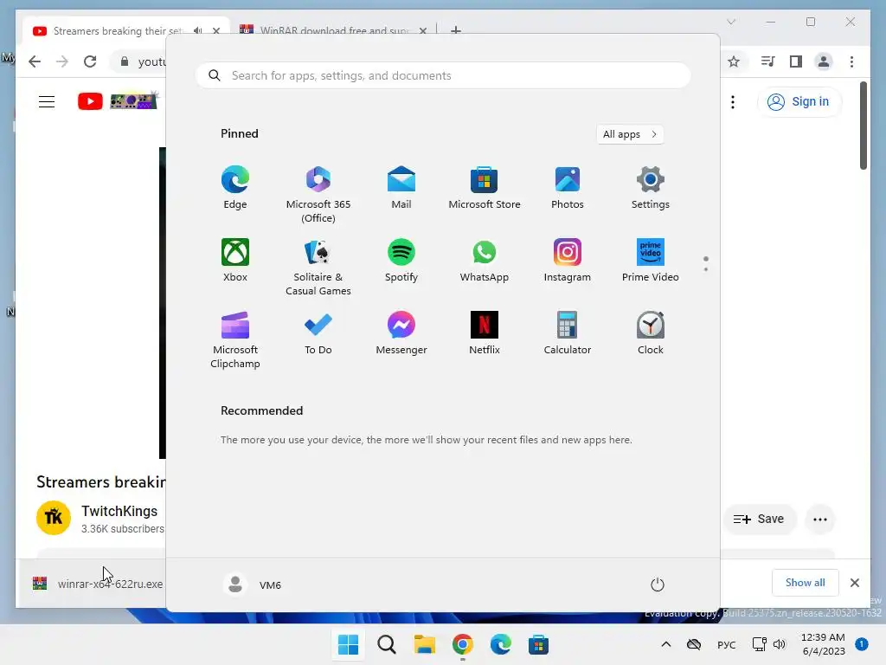
Task: Open the WhatsApp app
Action: click(x=485, y=261)
